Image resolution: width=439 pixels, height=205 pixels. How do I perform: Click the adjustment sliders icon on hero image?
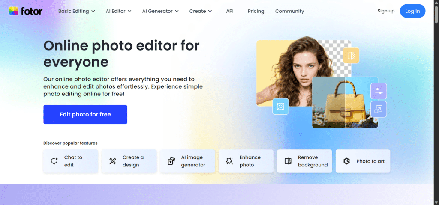point(379,91)
